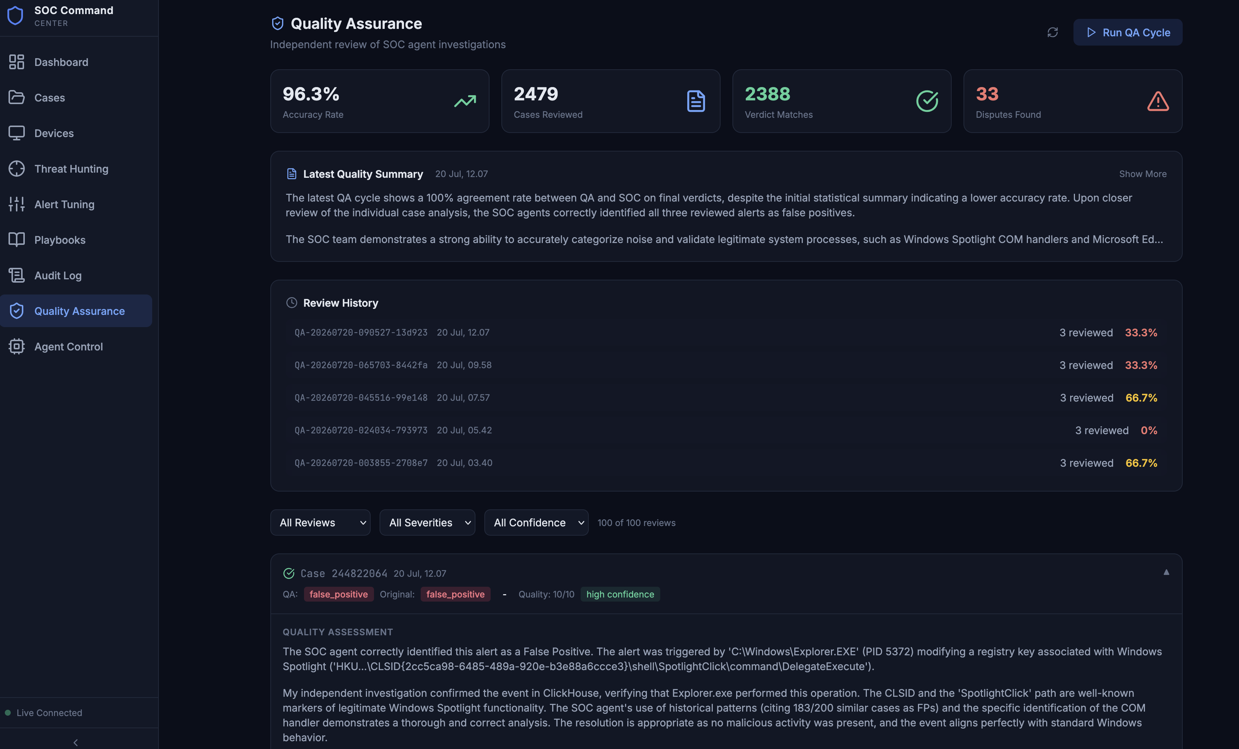This screenshot has width=1239, height=749.
Task: Click the check-circle icon in Verdict Matches card
Action: pyautogui.click(x=927, y=101)
